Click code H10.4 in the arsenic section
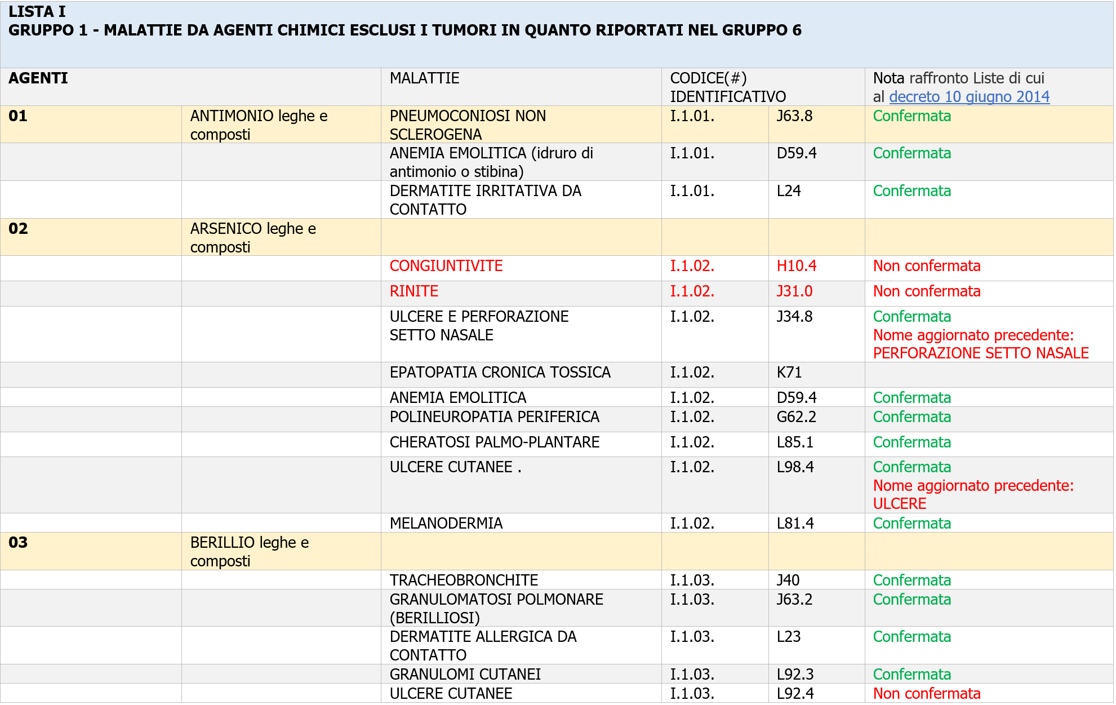The image size is (1116, 705). click(x=797, y=266)
